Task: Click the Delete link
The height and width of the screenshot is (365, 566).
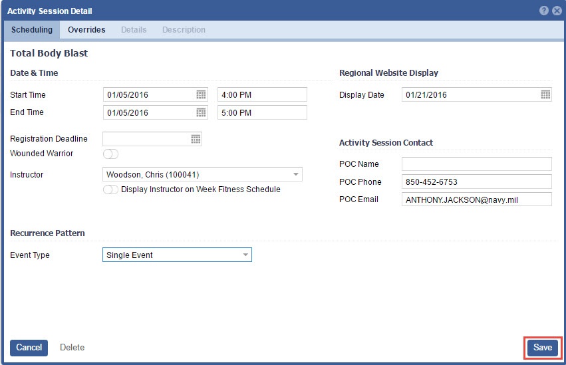Action: [x=72, y=348]
